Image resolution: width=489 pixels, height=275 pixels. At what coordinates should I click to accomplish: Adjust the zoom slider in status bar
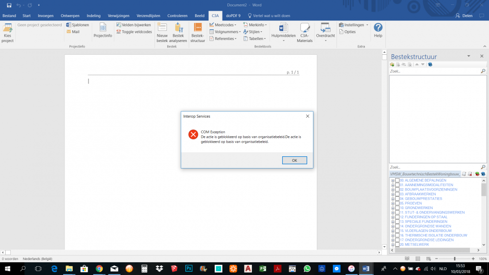[455, 258]
